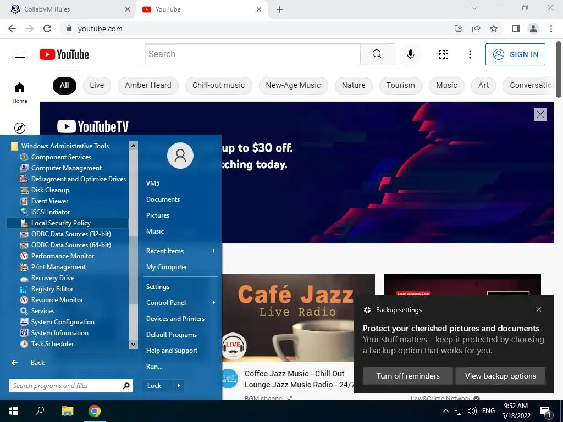The height and width of the screenshot is (422, 563).
Task: Expand Control Panel submenu
Action: click(180, 303)
